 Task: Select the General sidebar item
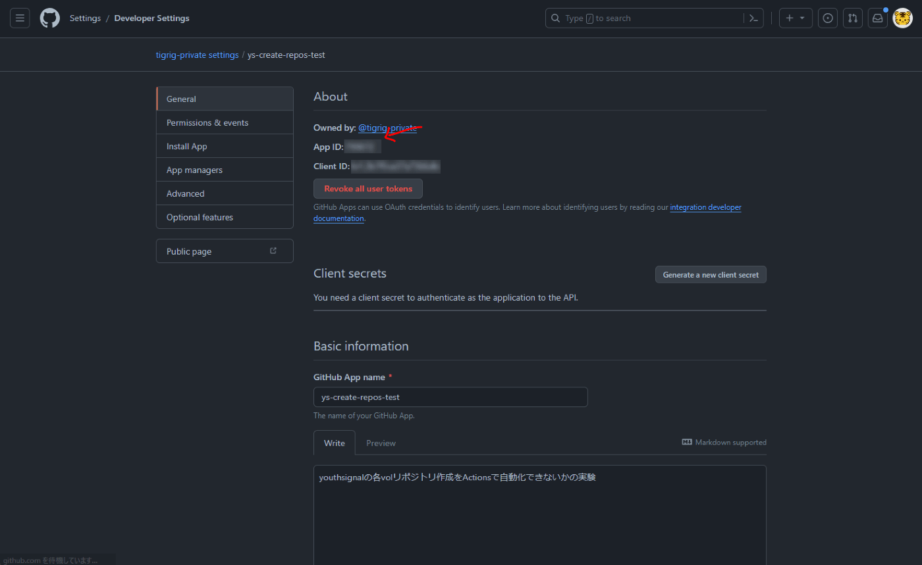click(x=225, y=99)
